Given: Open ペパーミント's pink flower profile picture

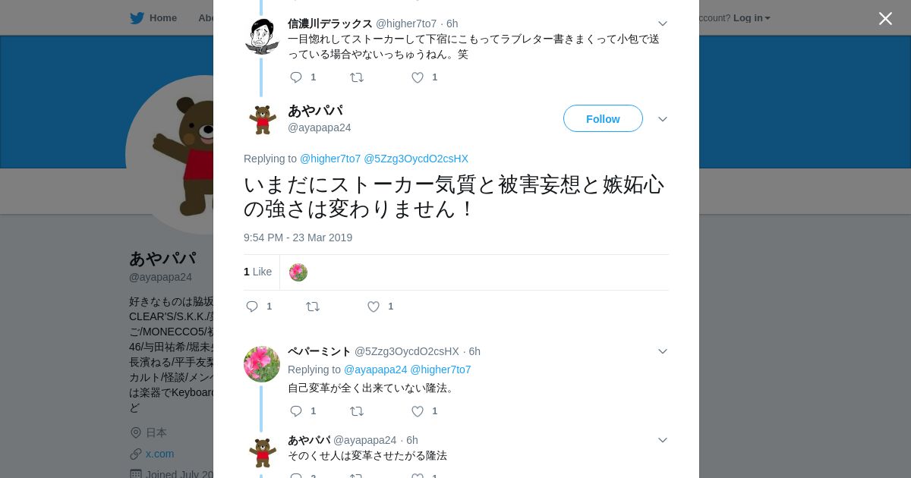Looking at the screenshot, I should [x=262, y=364].
